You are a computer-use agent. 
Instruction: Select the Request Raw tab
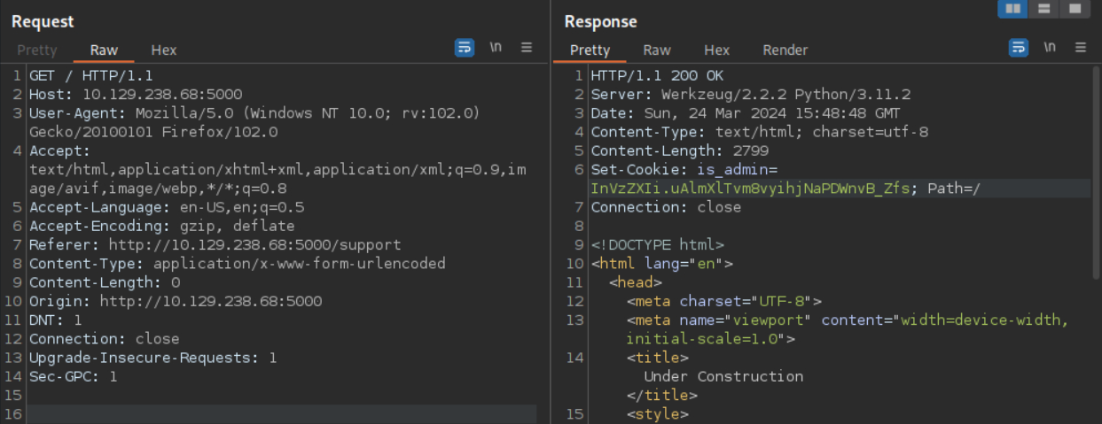[104, 50]
